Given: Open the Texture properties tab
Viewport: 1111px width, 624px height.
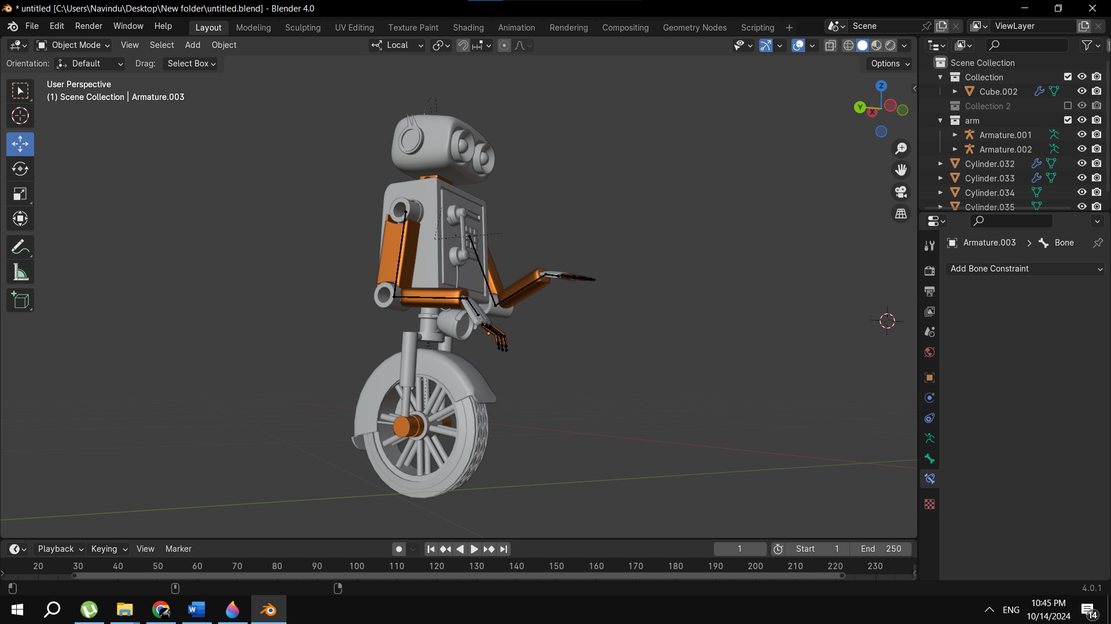Looking at the screenshot, I should tap(929, 504).
